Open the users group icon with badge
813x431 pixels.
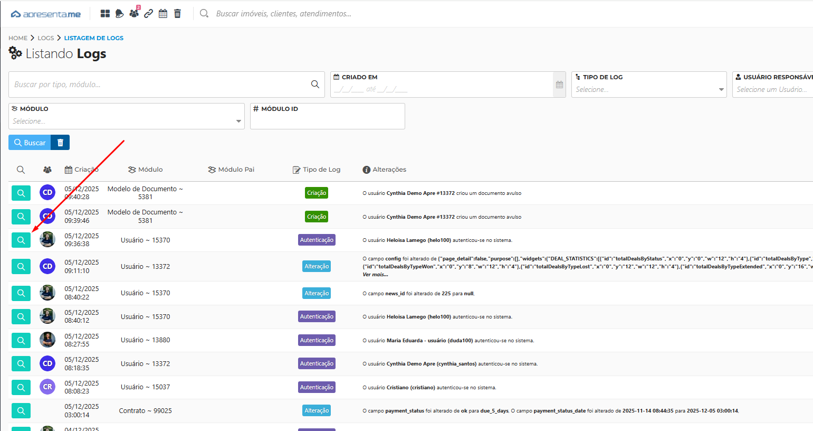(x=134, y=13)
